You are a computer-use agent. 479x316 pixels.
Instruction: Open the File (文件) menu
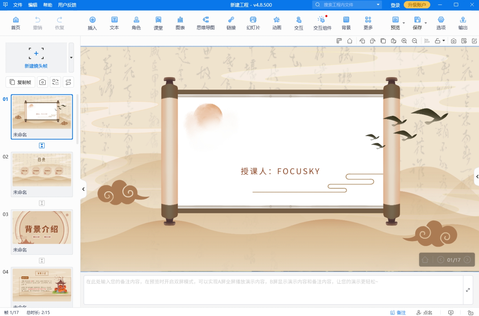pos(18,5)
